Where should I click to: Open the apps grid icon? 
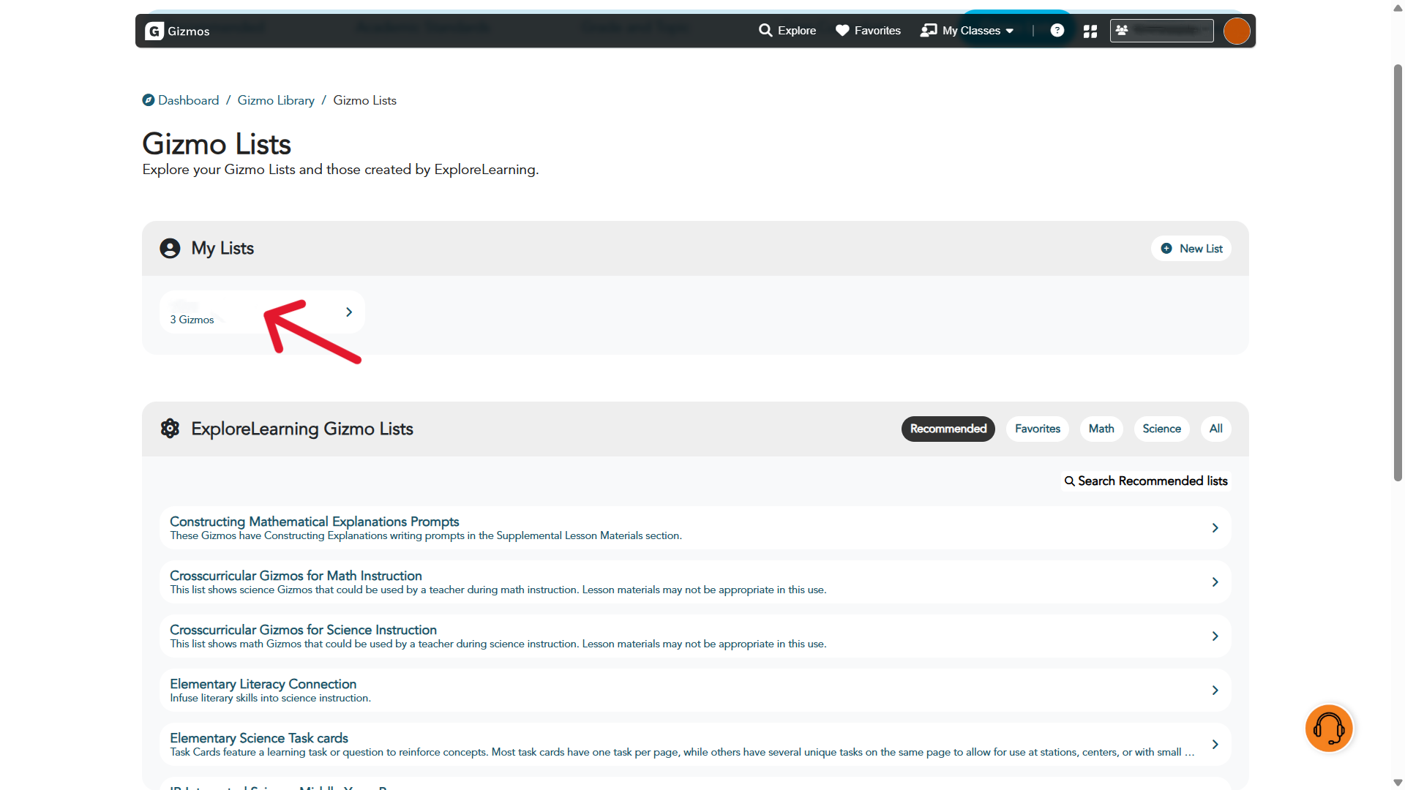1090,31
